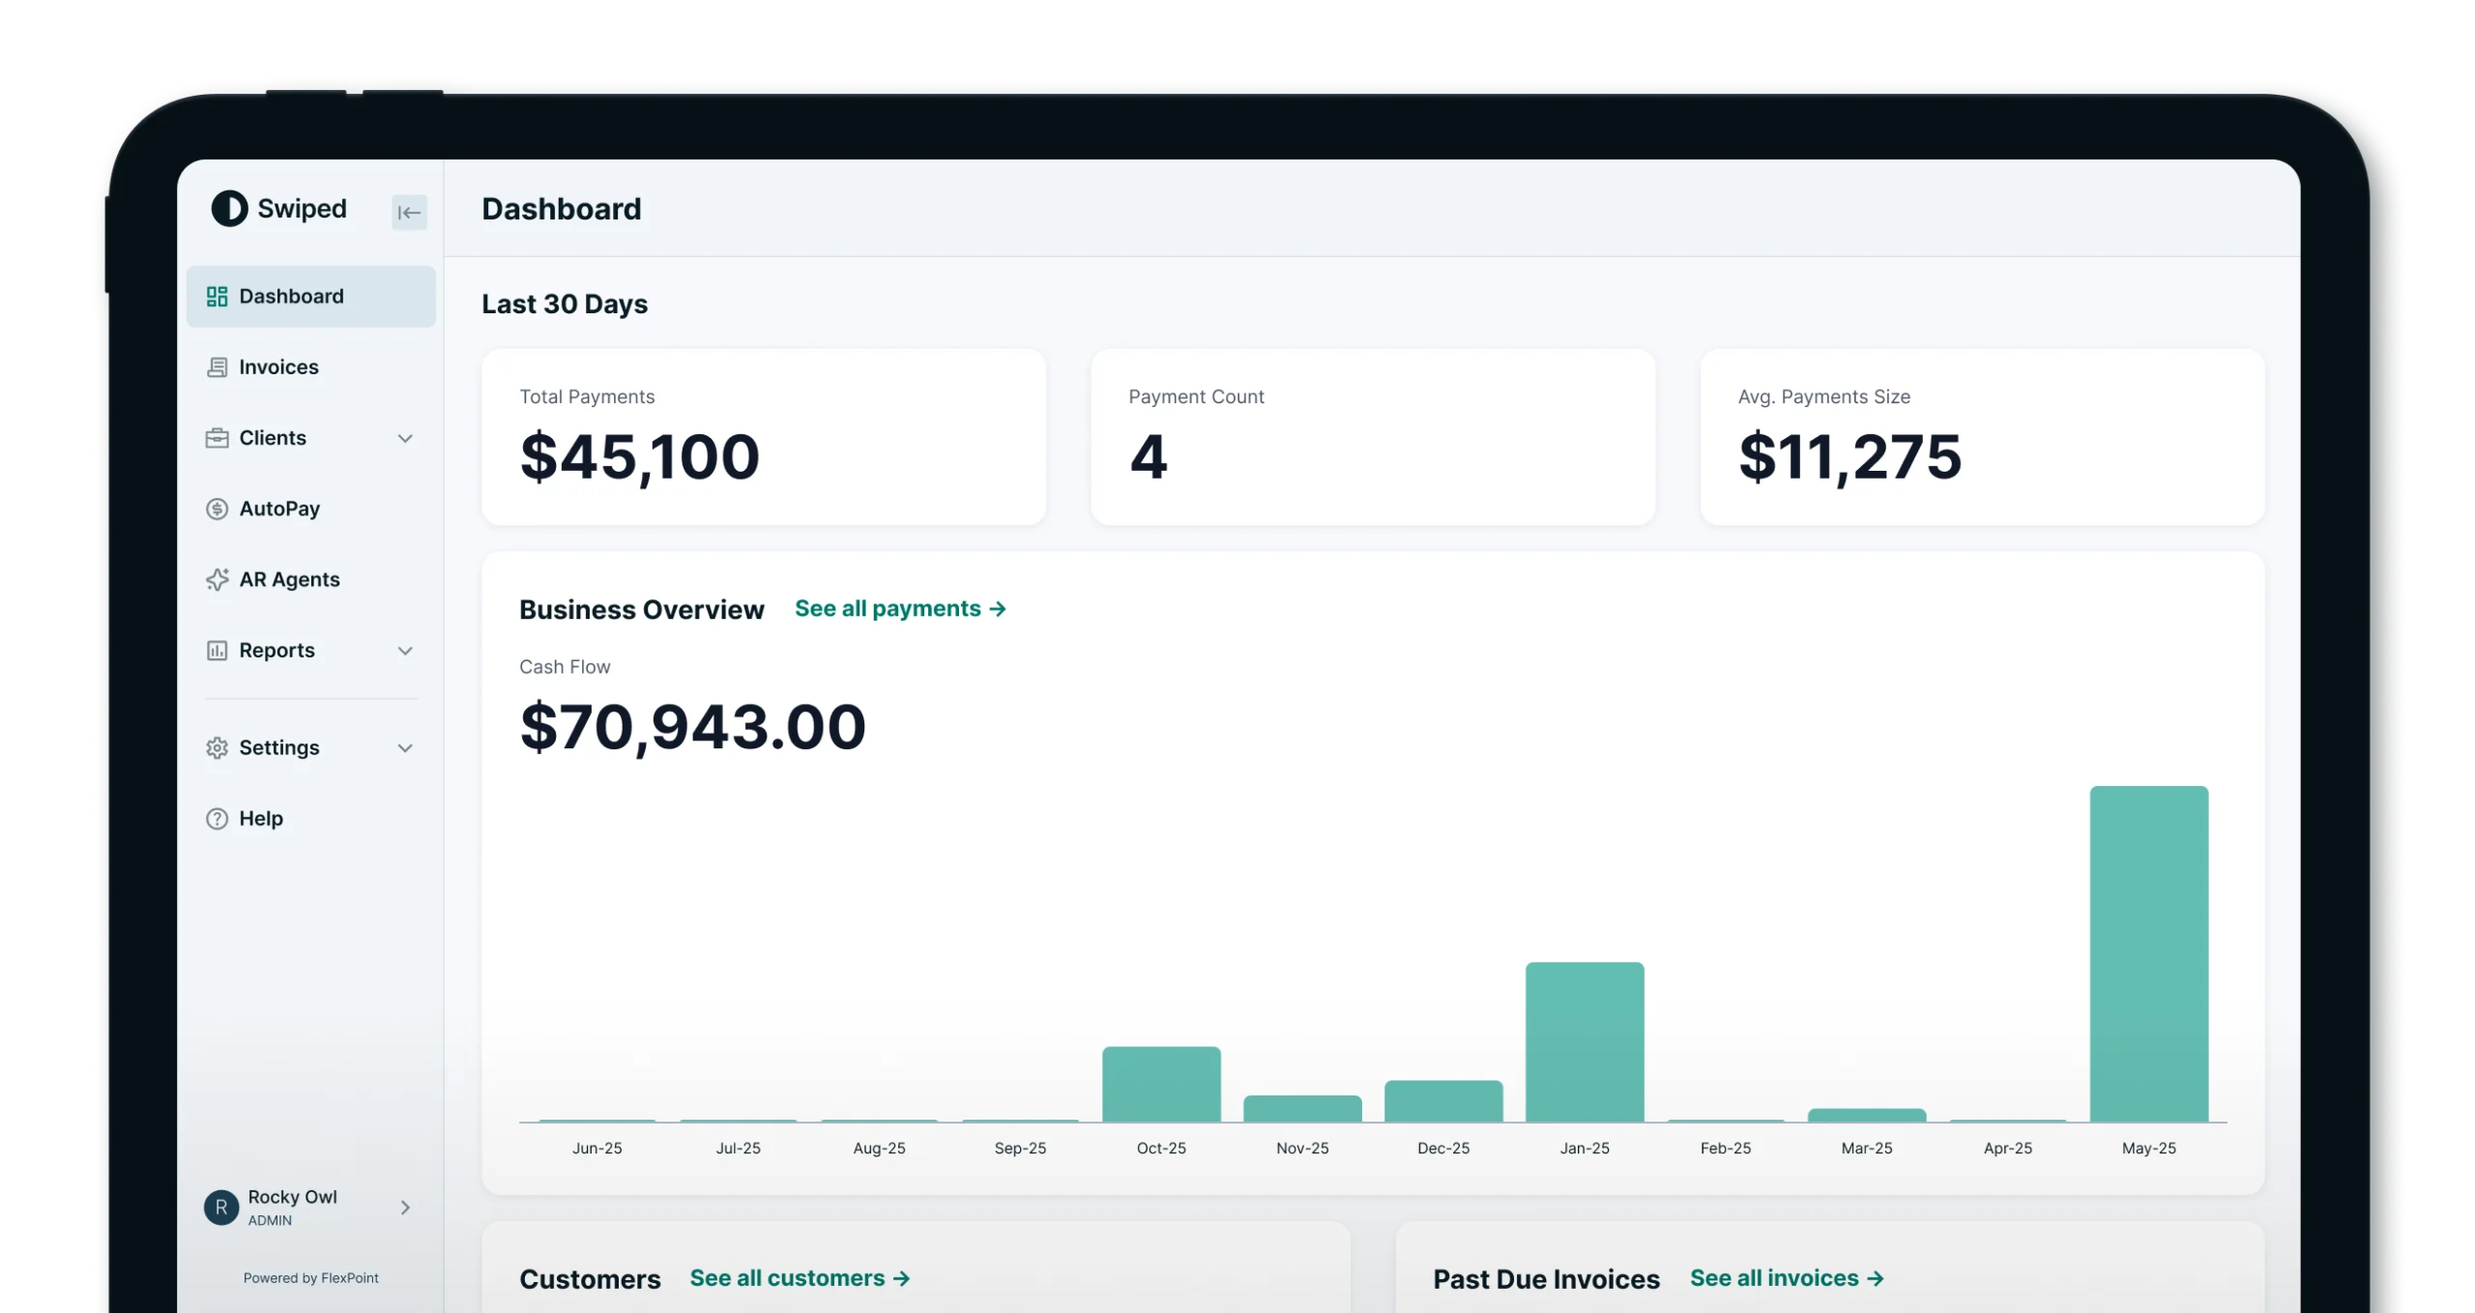Image resolution: width=2475 pixels, height=1313 pixels.
Task: Click the AR Agents sparkle icon
Action: [x=217, y=579]
